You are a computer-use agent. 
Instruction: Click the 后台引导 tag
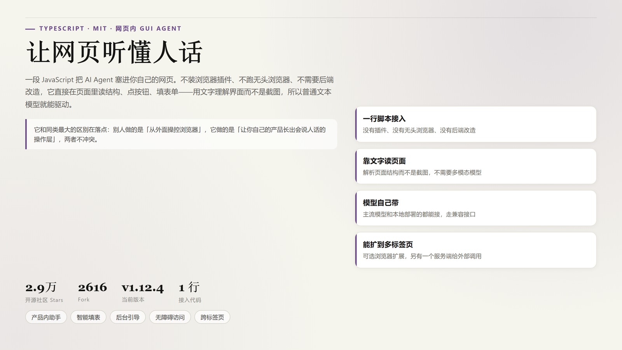128,317
